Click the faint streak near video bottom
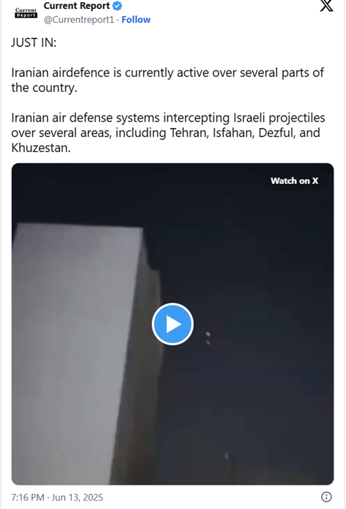This screenshot has height=509, width=346. click(227, 456)
